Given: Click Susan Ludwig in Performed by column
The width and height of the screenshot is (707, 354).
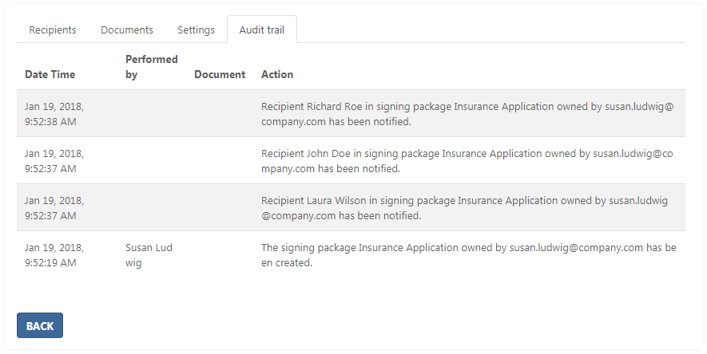Looking at the screenshot, I should (x=149, y=255).
